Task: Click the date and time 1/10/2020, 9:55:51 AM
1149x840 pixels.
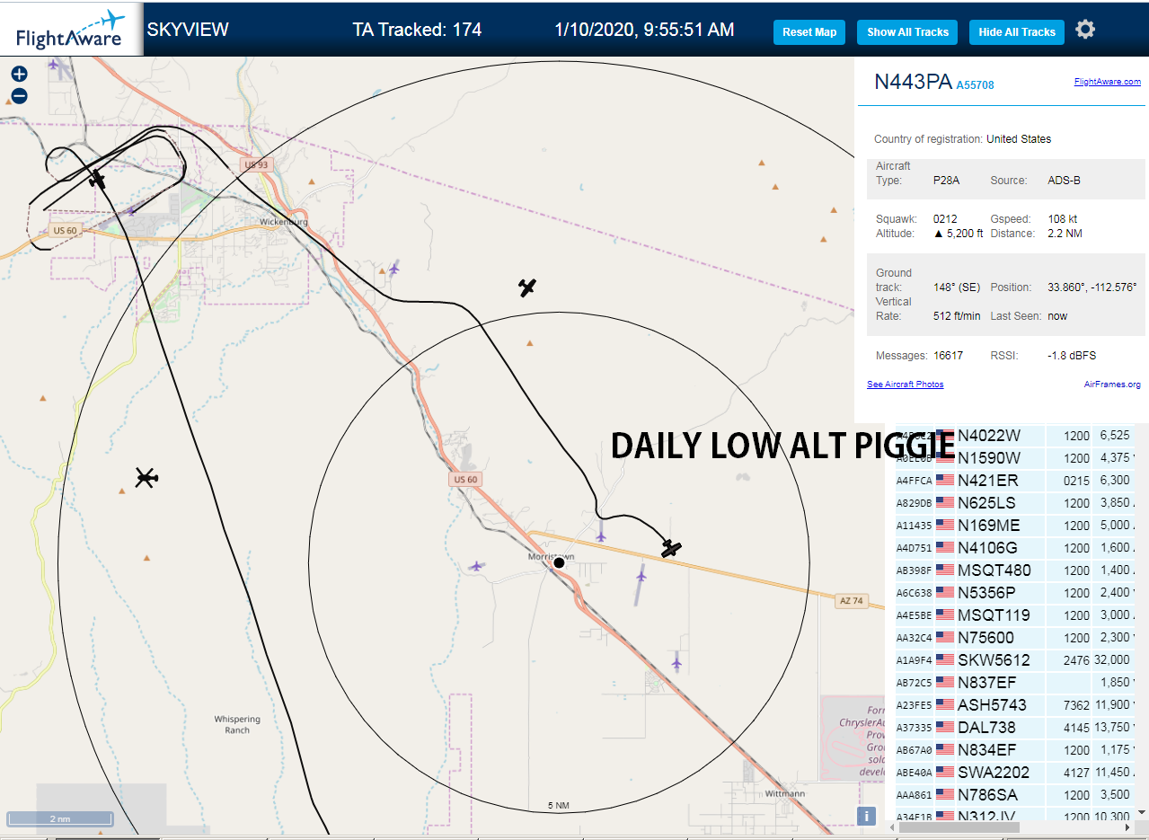Action: tap(644, 30)
